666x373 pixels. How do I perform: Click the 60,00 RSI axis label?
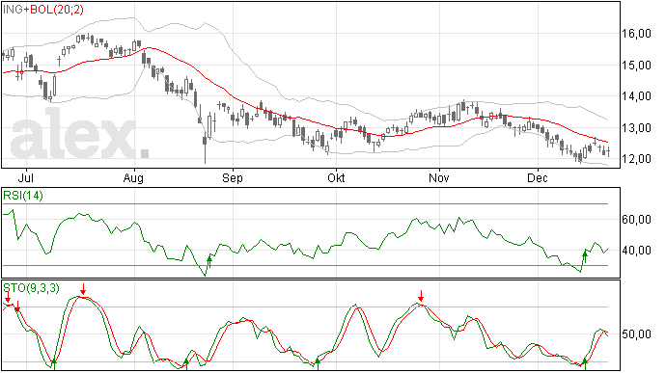636,220
